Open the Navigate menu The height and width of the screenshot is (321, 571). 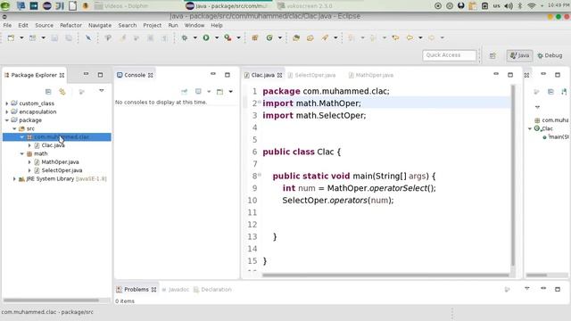(100, 25)
